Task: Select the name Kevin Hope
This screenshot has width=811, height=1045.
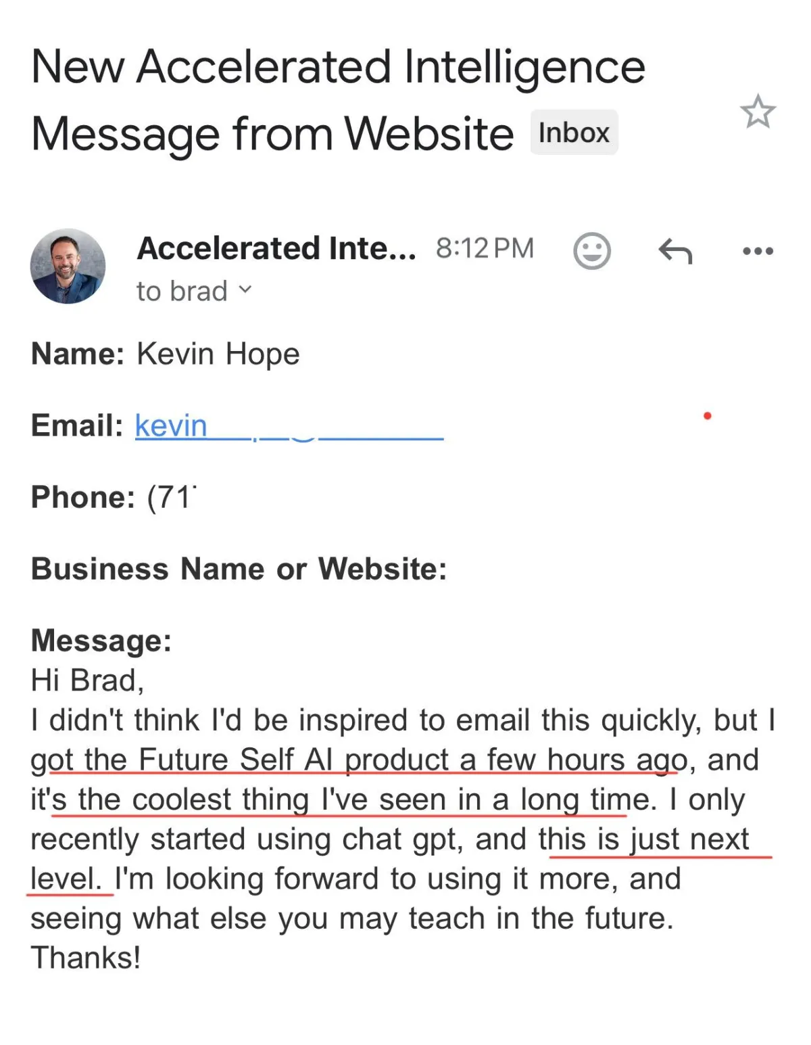Action: pyautogui.click(x=218, y=354)
